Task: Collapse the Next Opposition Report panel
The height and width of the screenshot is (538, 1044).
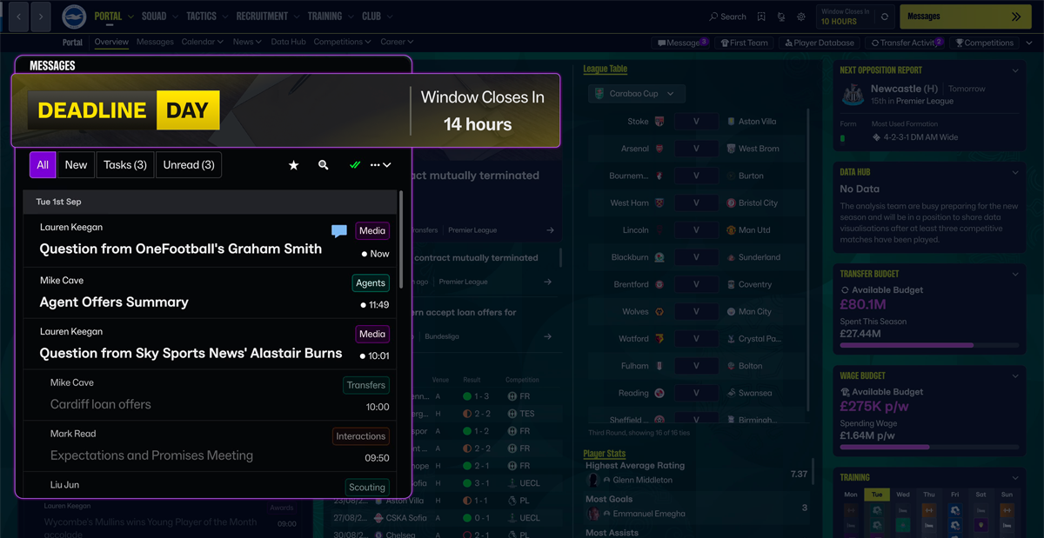Action: [x=1015, y=70]
